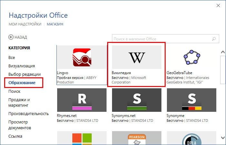The image size is (226, 145).
Task: Select the Wikipedia W icon
Action: click(x=137, y=57)
